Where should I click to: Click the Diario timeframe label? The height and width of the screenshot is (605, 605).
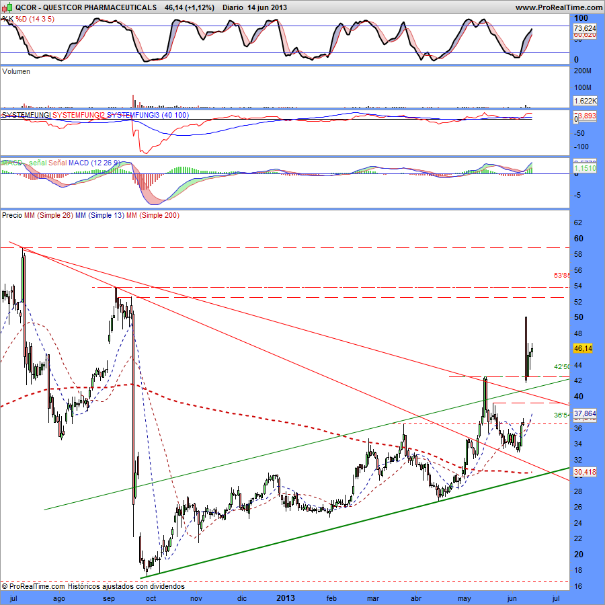coord(233,7)
